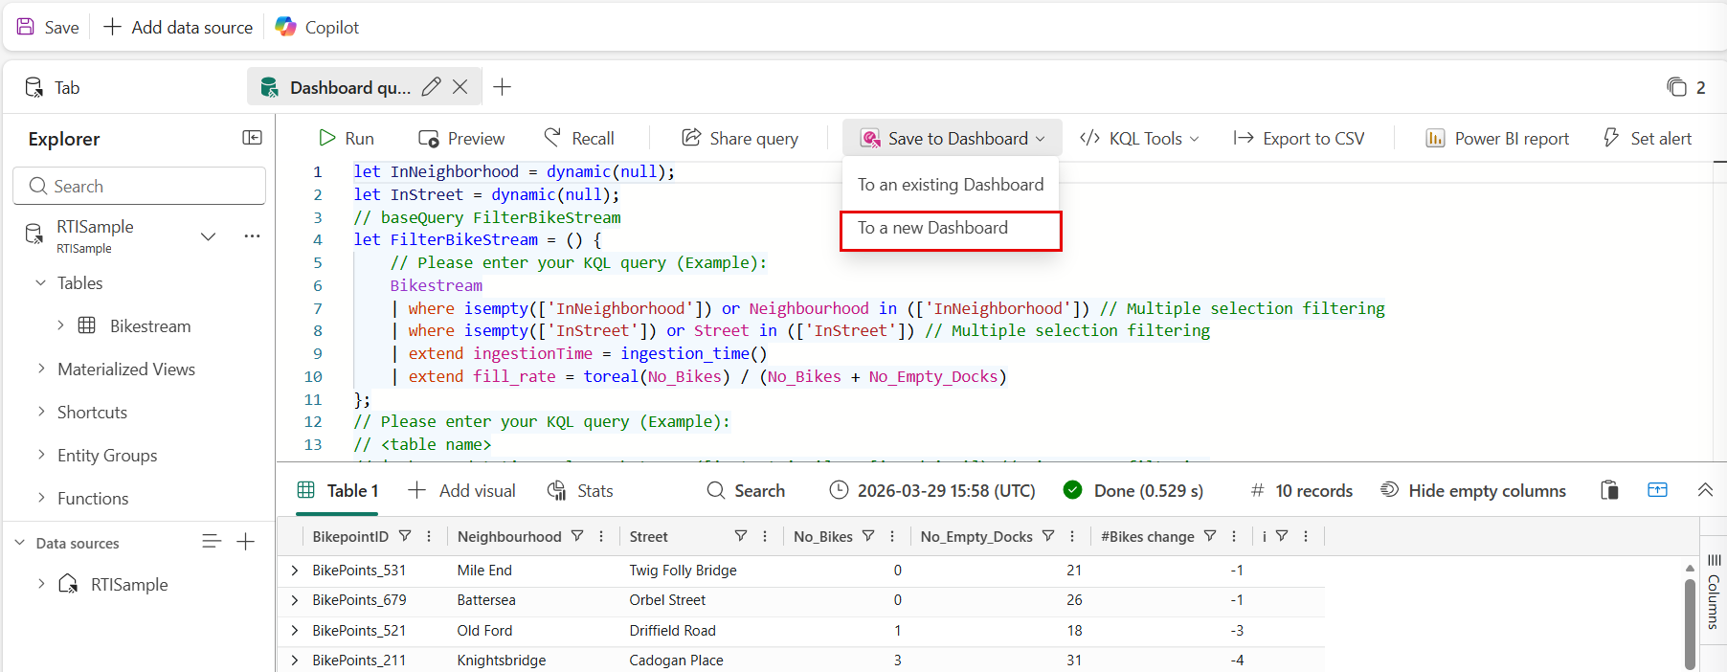Toggle the Columns side panel
This screenshot has height=672, width=1727.
tap(1714, 594)
